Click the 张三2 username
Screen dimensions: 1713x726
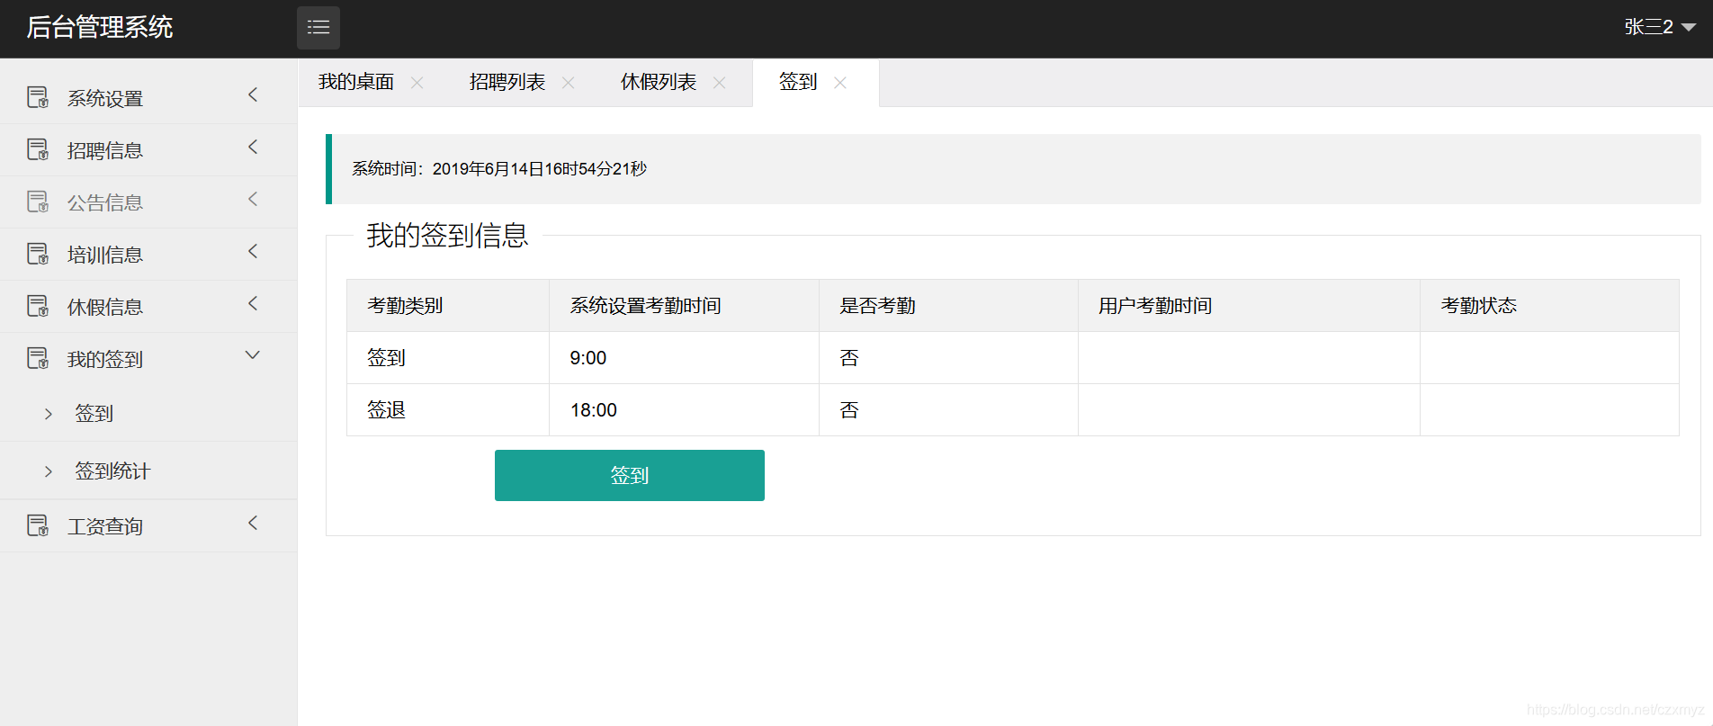[1648, 27]
